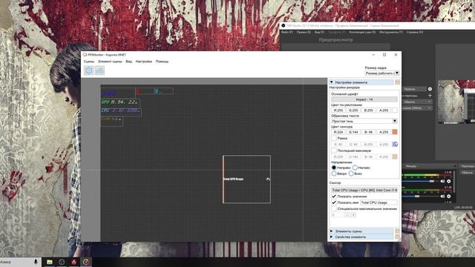Click the Impact - 14 font button

tap(364, 99)
